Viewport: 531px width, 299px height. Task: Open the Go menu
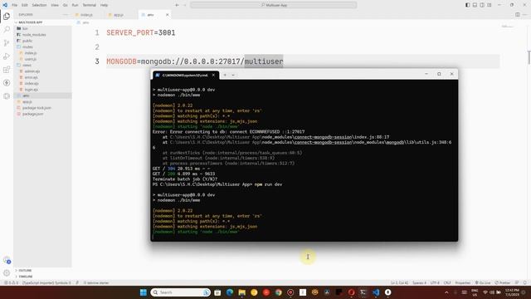65,5
